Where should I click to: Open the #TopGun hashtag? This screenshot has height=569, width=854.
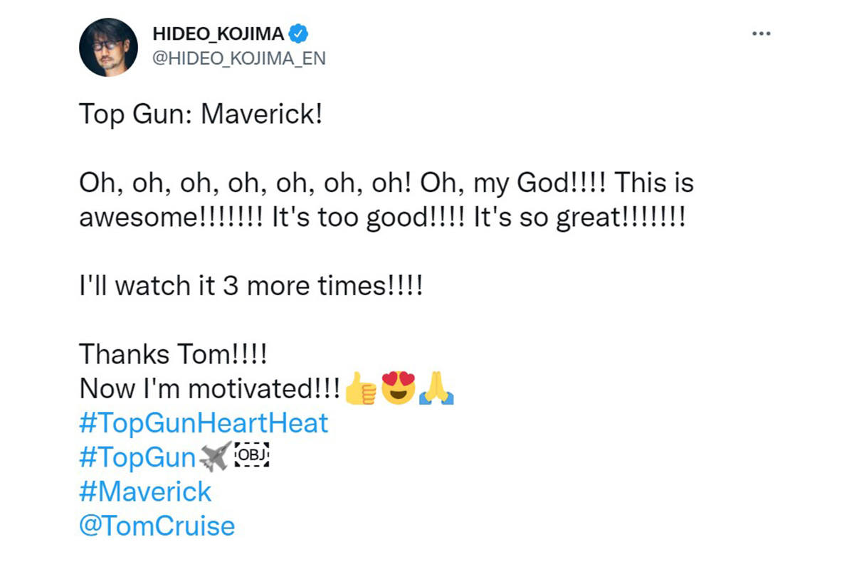point(137,457)
